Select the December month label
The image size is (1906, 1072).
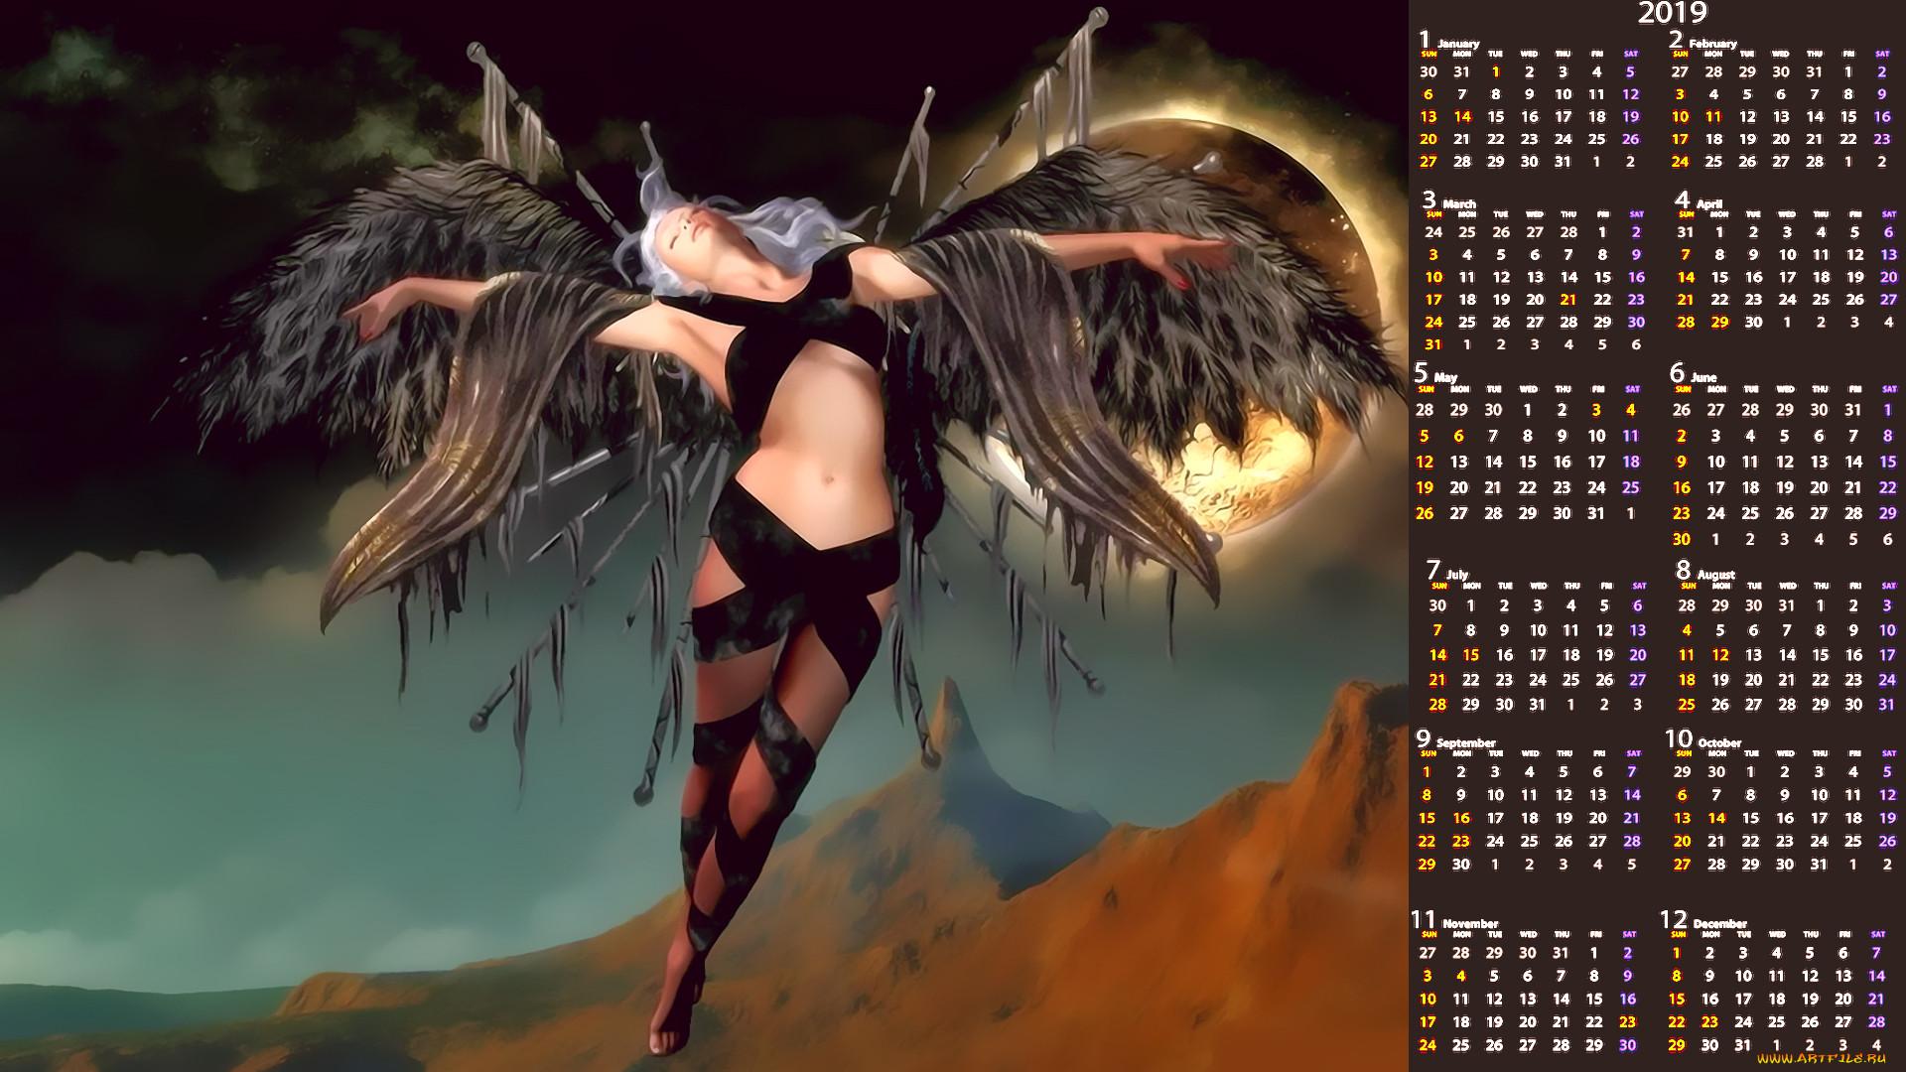tap(1719, 923)
